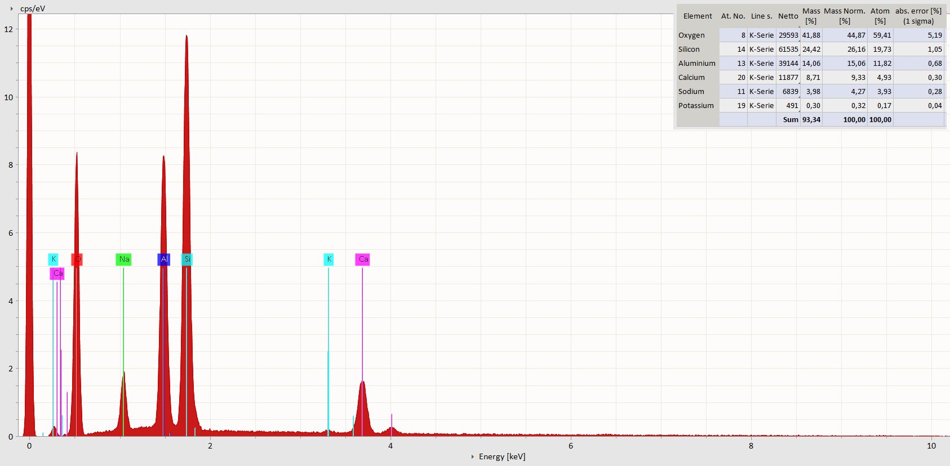This screenshot has height=466, width=950.
Task: Click the abs. error [%] column header
Action: click(918, 16)
